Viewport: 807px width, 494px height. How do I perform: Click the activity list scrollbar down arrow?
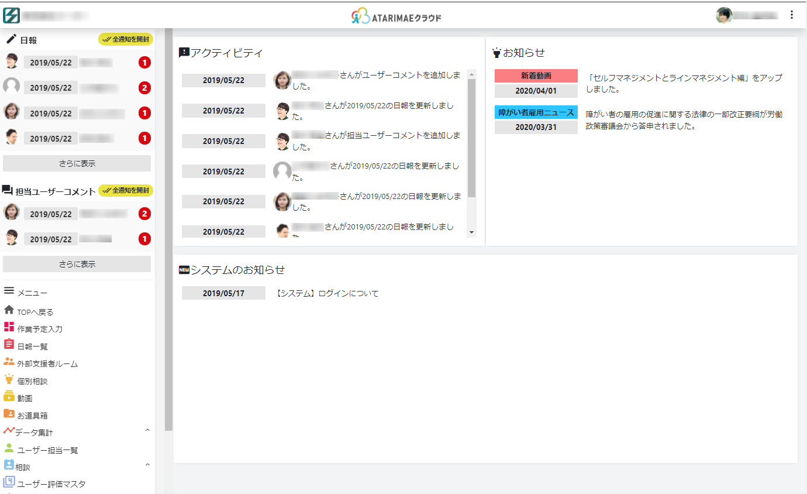pyautogui.click(x=472, y=232)
